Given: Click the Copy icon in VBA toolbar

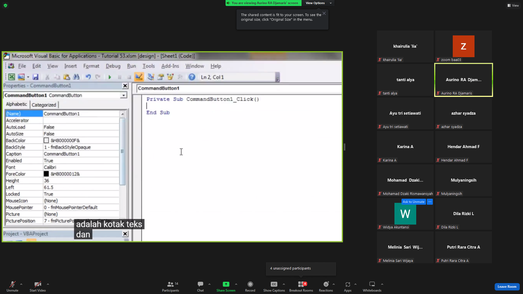Looking at the screenshot, I should pos(57,77).
